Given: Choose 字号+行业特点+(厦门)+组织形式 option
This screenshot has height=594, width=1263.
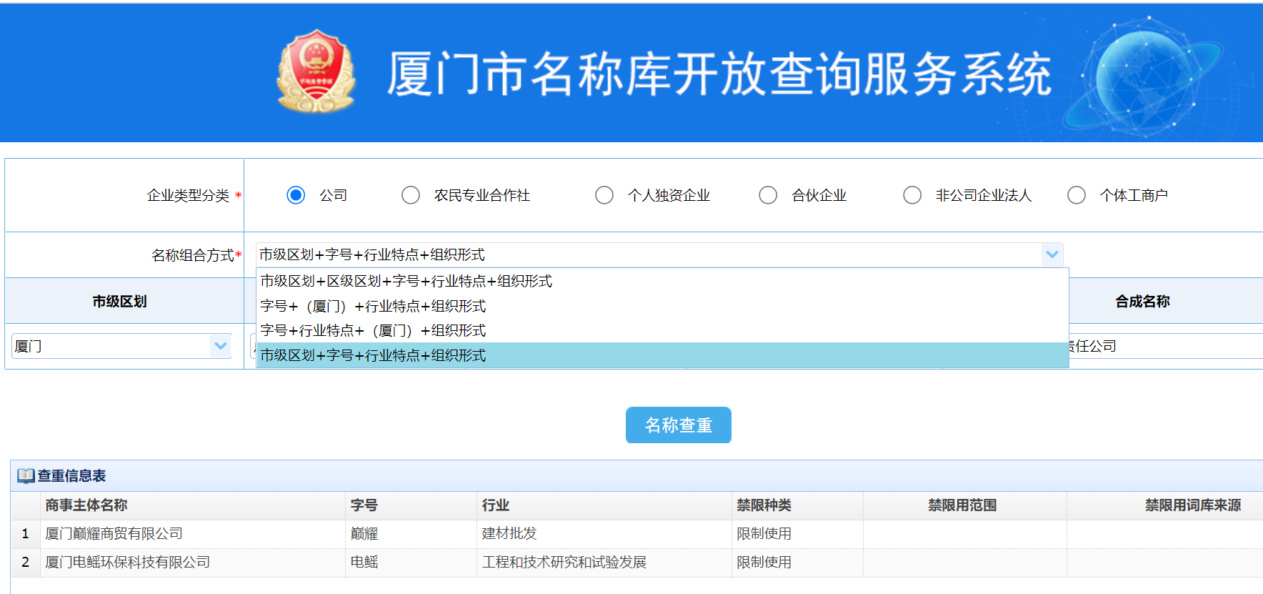Looking at the screenshot, I should [662, 330].
